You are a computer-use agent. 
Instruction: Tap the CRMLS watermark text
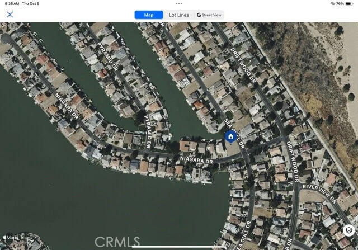point(117,242)
